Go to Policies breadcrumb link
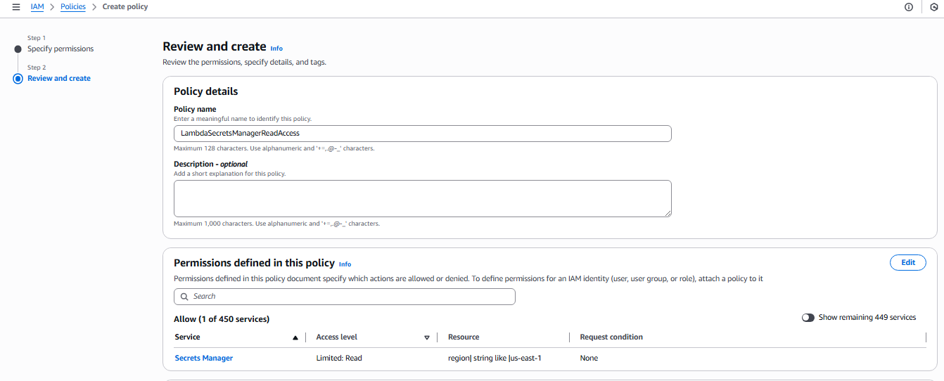 (x=73, y=7)
